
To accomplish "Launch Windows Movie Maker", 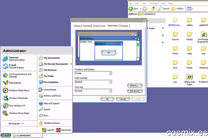I will (16, 113).
